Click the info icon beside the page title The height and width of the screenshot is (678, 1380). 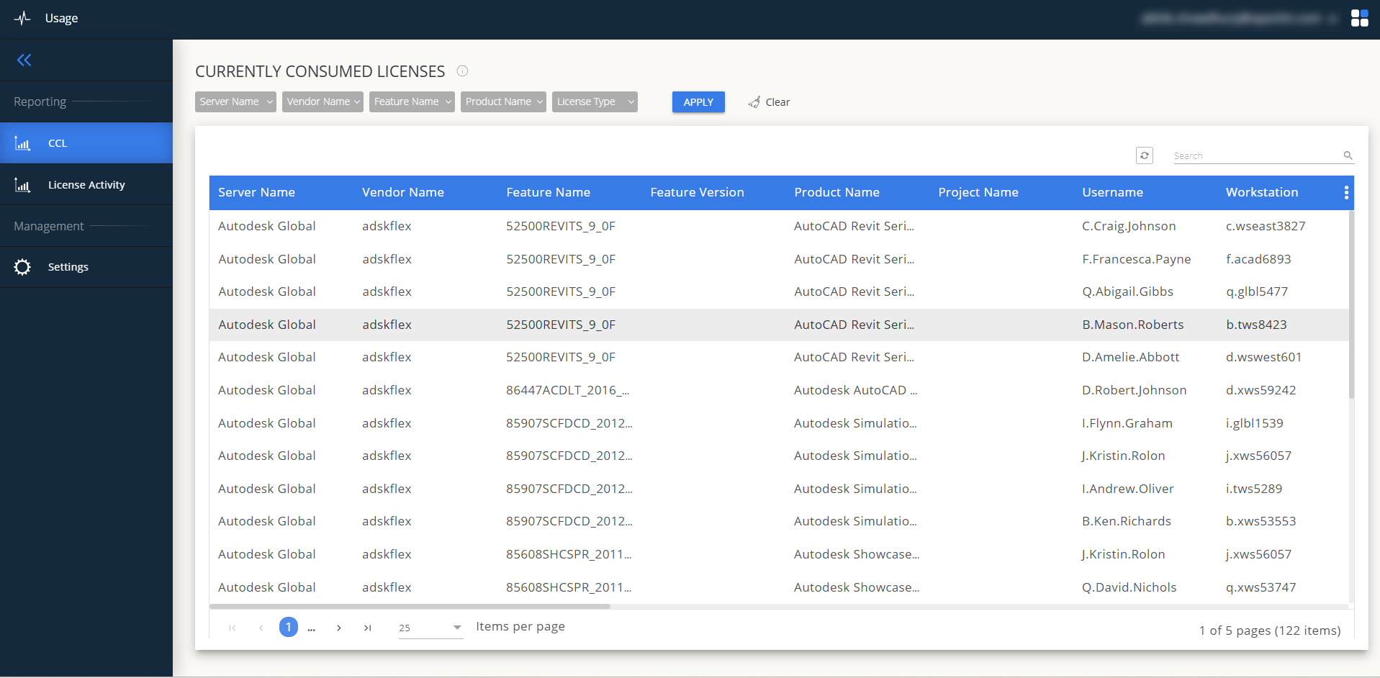(463, 71)
